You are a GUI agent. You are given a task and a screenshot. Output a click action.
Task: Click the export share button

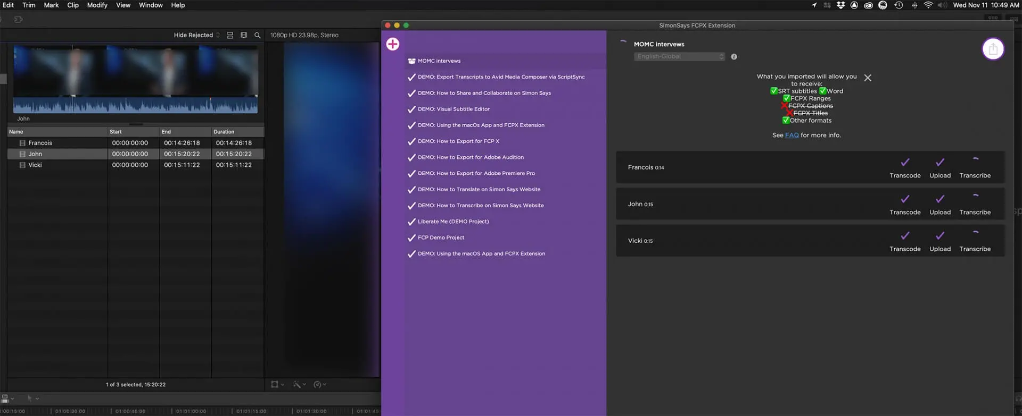point(993,49)
